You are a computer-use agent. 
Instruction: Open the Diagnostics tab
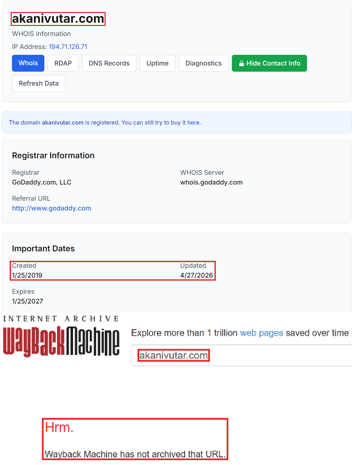coord(204,63)
